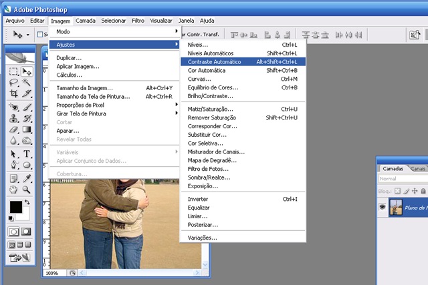428x285 pixels.
Task: Choose Contraste Automático from Ajustes
Action: (x=243, y=62)
